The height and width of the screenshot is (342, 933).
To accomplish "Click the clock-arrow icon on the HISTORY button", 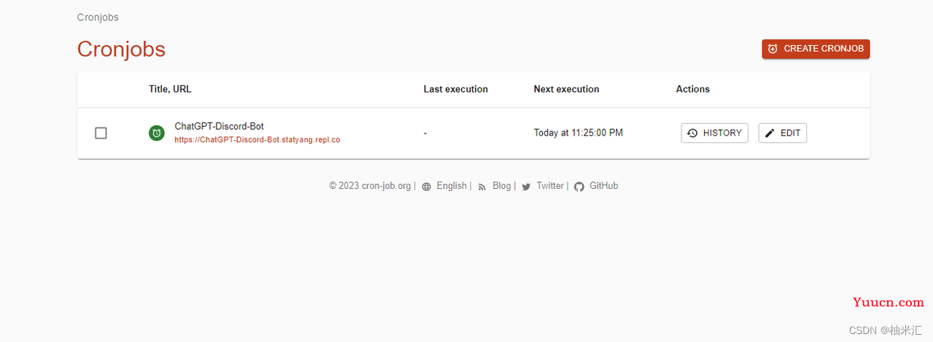I will (692, 133).
